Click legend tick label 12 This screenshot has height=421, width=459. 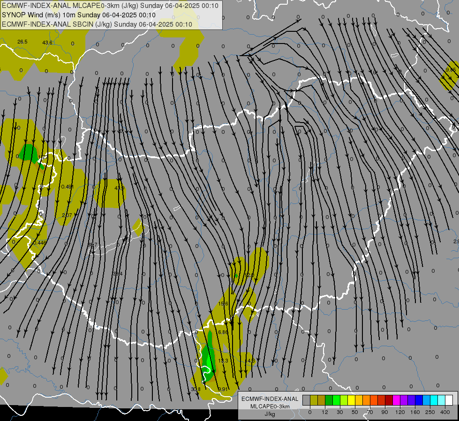[x=325, y=412]
